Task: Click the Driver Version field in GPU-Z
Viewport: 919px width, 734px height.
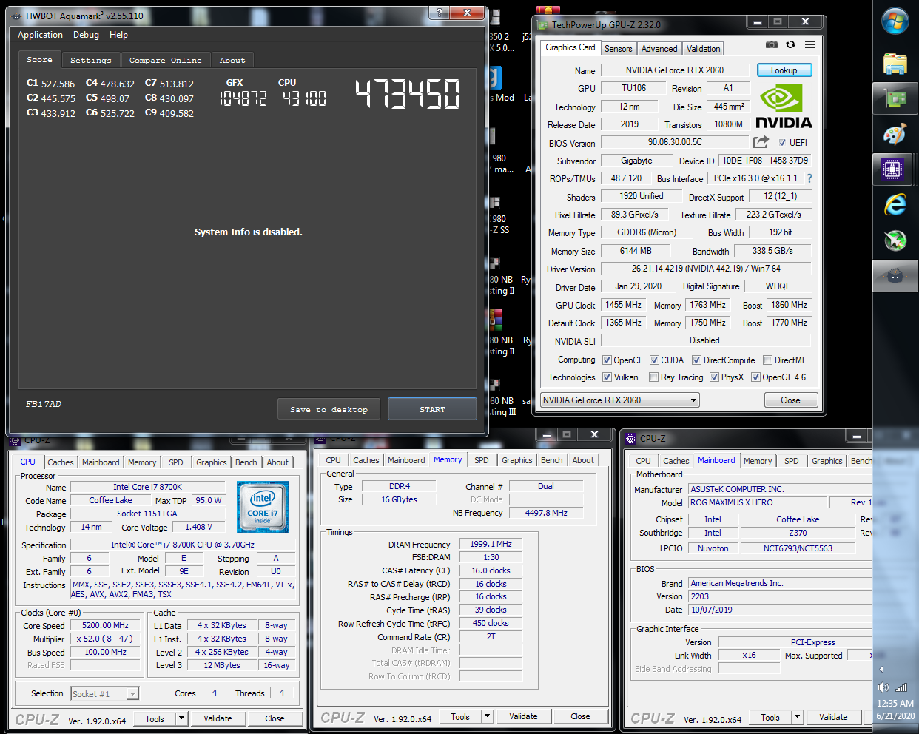Action: [x=705, y=269]
